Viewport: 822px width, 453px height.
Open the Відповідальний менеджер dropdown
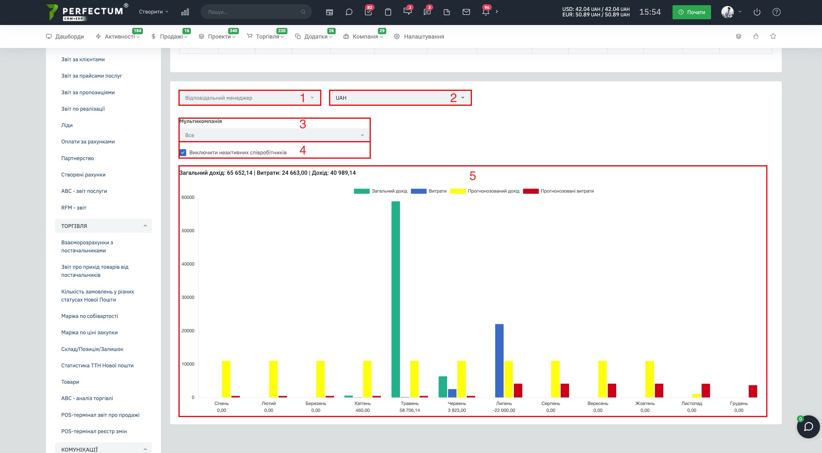tap(249, 98)
